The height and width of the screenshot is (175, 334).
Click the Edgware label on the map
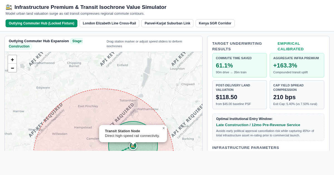coord(43,87)
